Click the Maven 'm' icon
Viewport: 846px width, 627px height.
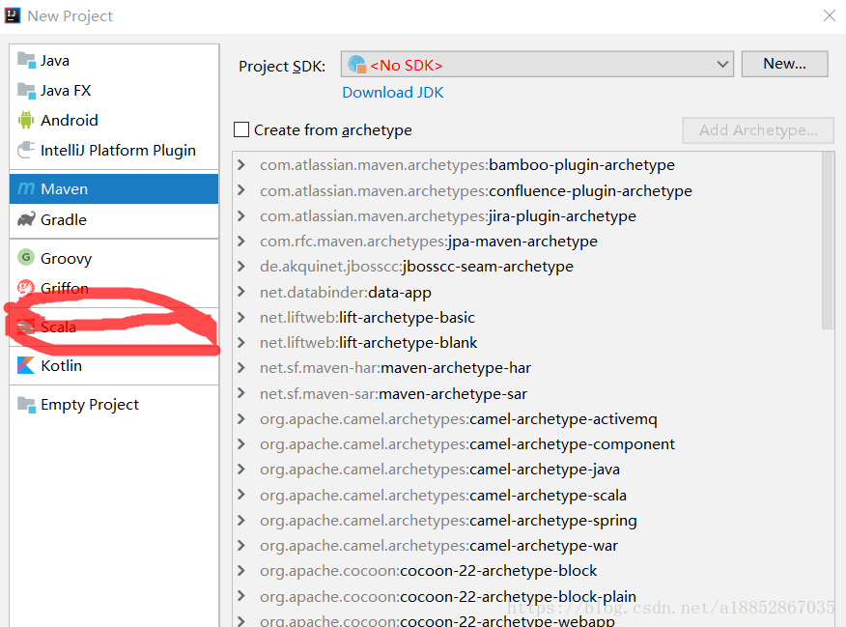pos(26,188)
